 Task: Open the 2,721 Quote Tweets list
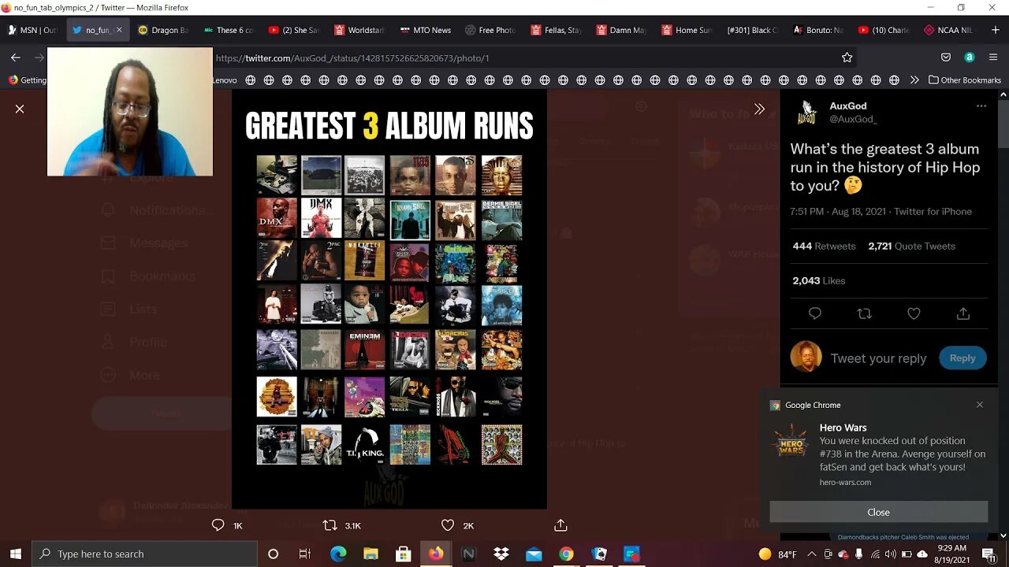pyautogui.click(x=911, y=246)
